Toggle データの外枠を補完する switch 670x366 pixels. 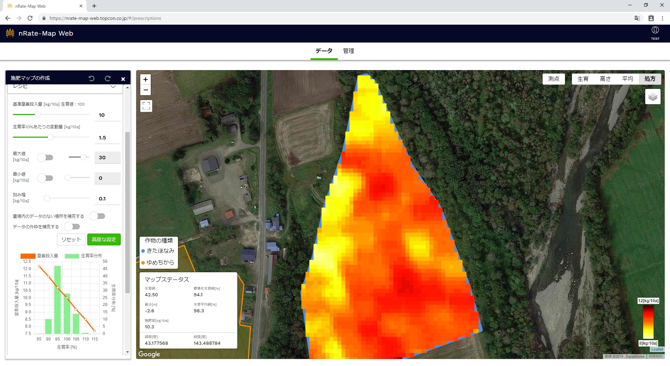72,227
